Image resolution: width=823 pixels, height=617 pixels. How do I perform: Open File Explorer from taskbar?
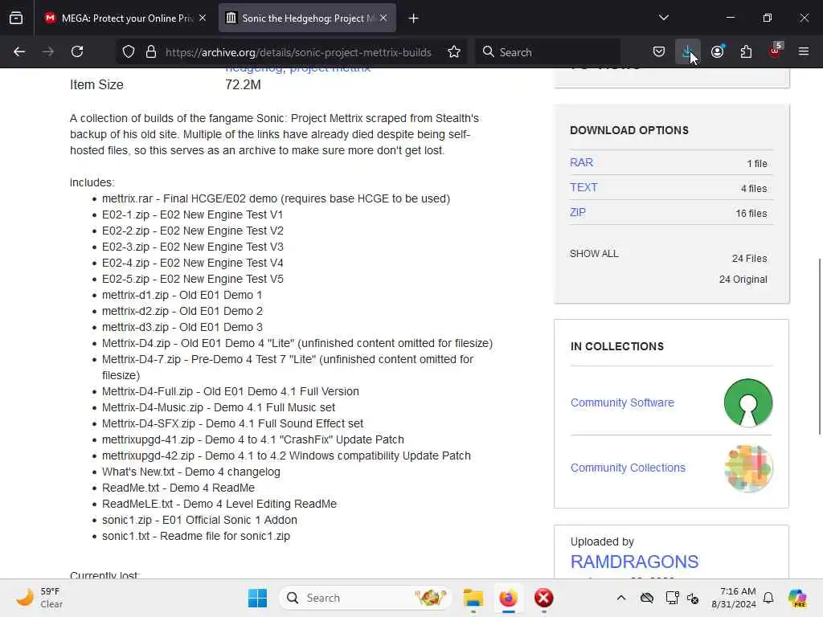click(473, 598)
